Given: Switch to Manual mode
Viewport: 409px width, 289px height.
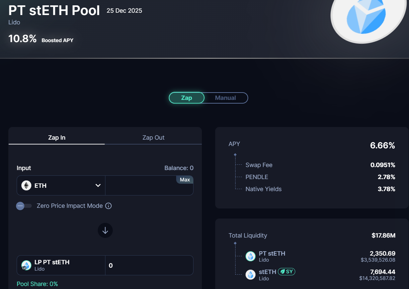Looking at the screenshot, I should (226, 98).
